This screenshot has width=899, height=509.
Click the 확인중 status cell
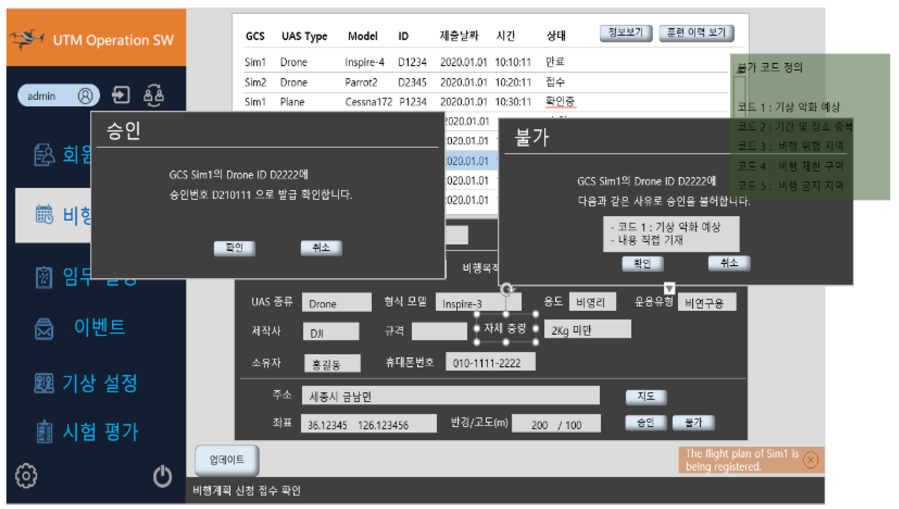[x=560, y=101]
